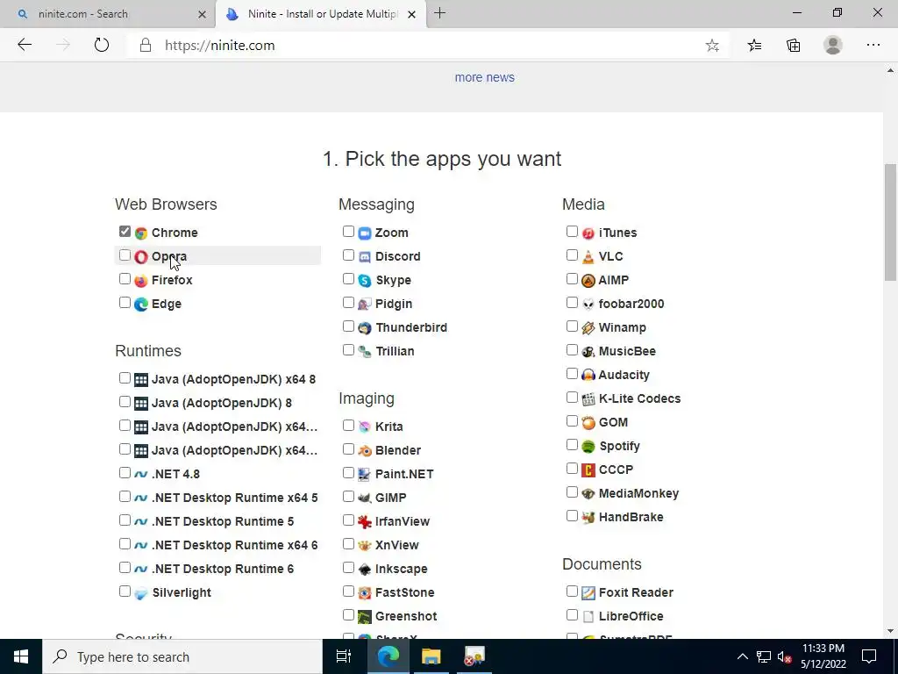
Task: Open the notification center
Action: 869,656
